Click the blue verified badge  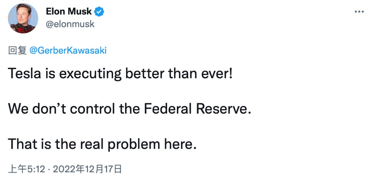pyautogui.click(x=100, y=12)
